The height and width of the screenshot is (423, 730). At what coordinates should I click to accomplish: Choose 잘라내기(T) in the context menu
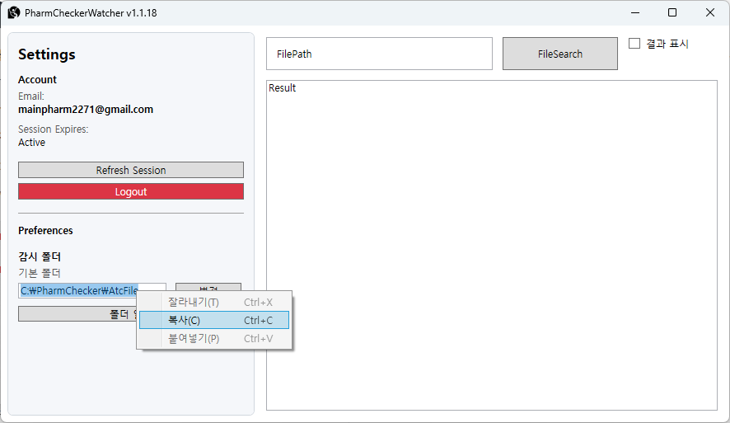214,302
